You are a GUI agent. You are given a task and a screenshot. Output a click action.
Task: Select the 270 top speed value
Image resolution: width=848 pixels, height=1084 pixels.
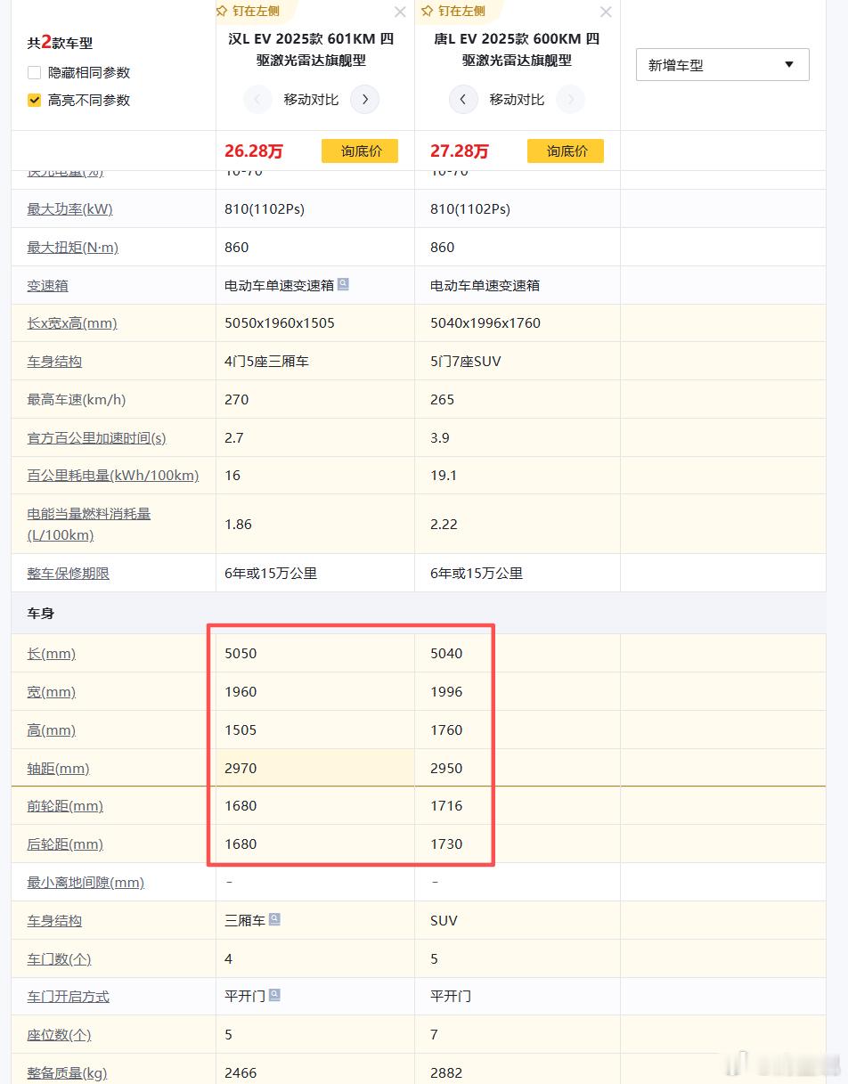point(237,400)
